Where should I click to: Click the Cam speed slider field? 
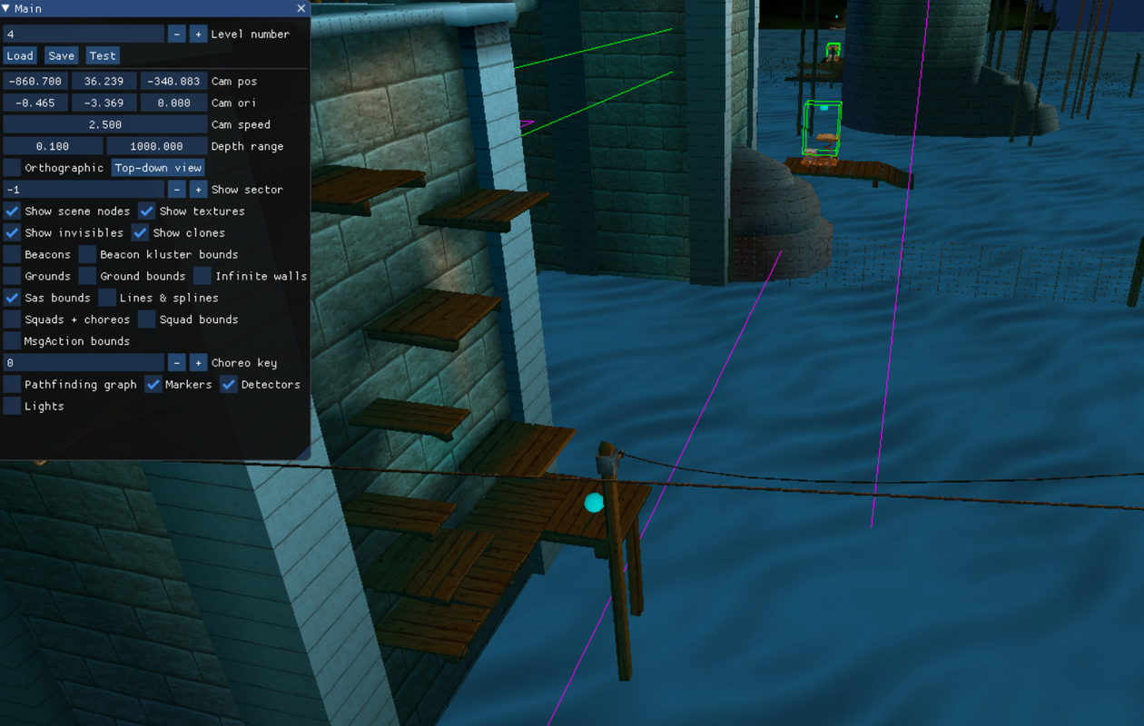[x=105, y=124]
